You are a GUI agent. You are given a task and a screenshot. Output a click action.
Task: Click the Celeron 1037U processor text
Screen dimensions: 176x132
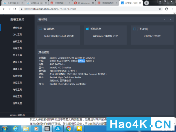click(72, 58)
